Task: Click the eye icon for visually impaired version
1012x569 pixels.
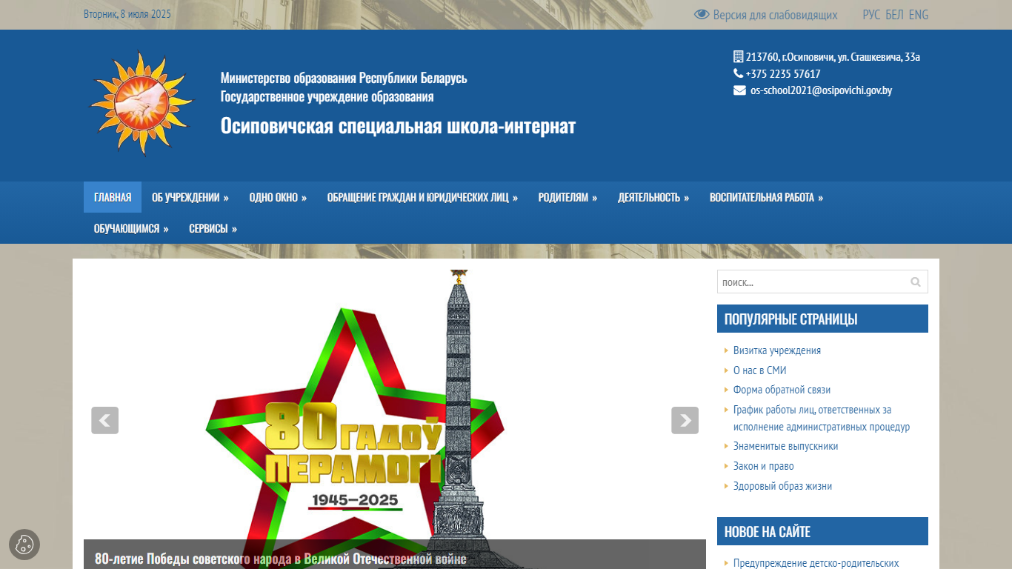Action: (702, 15)
